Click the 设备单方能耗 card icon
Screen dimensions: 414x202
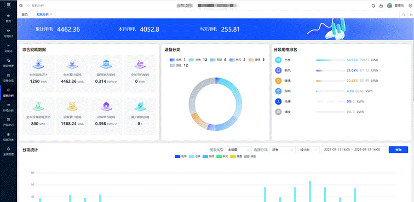[106, 106]
